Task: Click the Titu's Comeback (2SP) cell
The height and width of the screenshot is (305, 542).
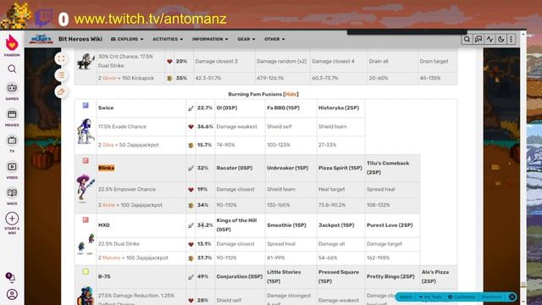Action: click(x=392, y=168)
